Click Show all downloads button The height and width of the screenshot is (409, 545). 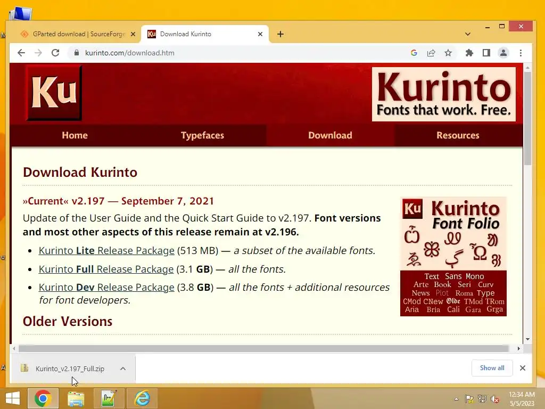[492, 368]
